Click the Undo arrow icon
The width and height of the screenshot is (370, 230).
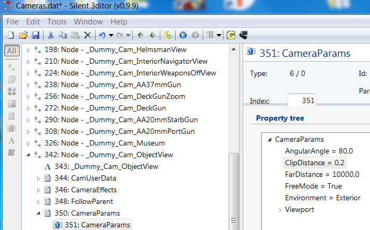click(x=102, y=35)
